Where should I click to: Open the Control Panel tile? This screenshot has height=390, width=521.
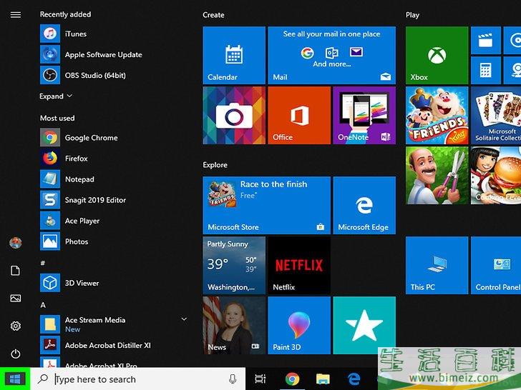pyautogui.click(x=496, y=265)
